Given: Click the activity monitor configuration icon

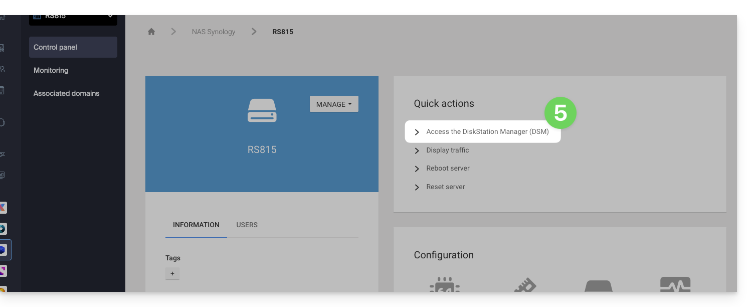Looking at the screenshot, I should [x=675, y=286].
